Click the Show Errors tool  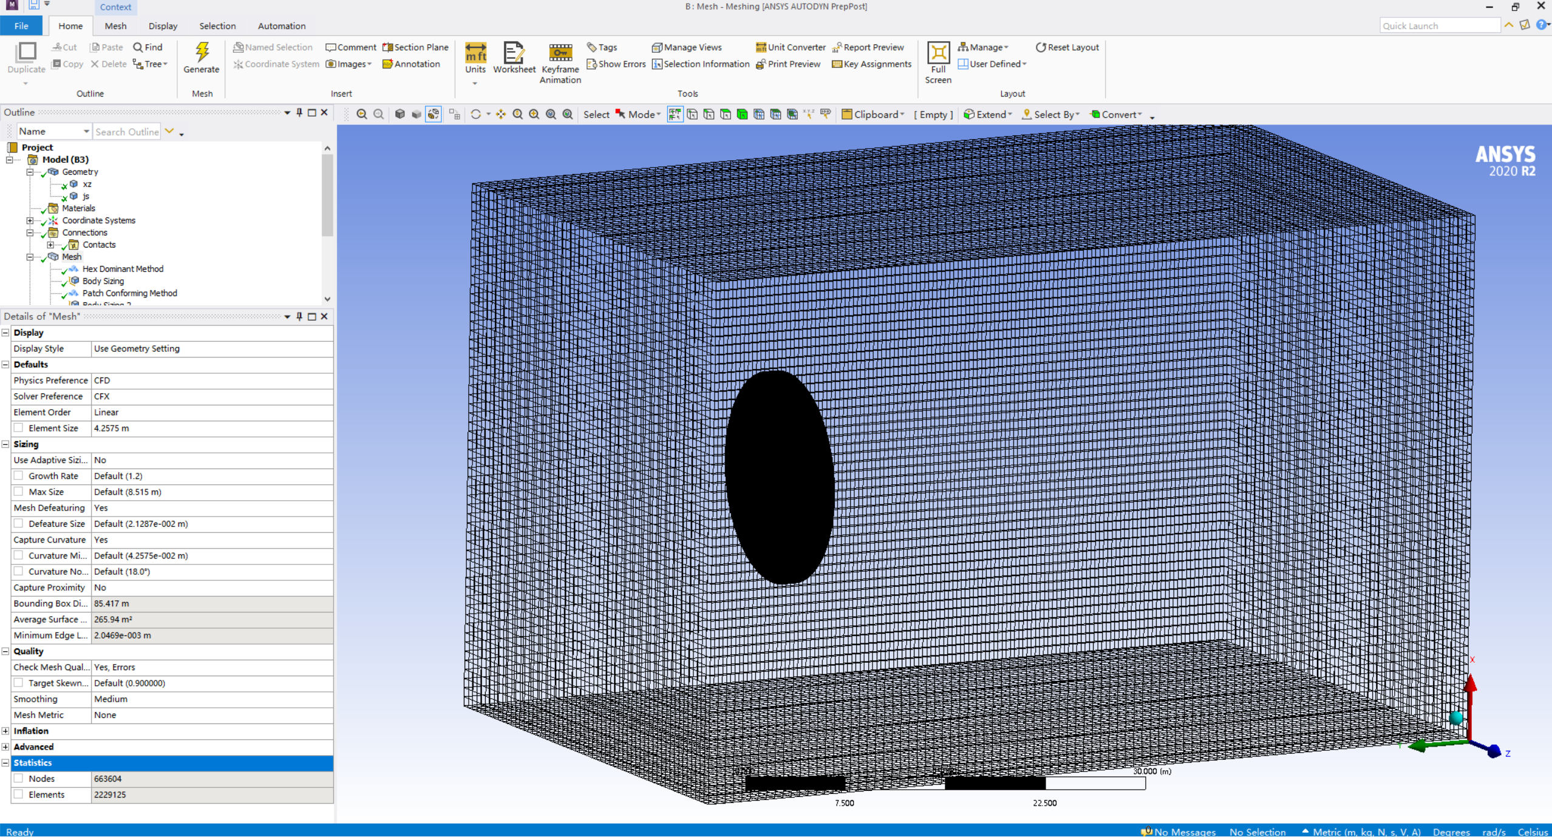click(616, 64)
